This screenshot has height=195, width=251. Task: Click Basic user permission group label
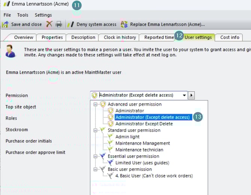130,169
